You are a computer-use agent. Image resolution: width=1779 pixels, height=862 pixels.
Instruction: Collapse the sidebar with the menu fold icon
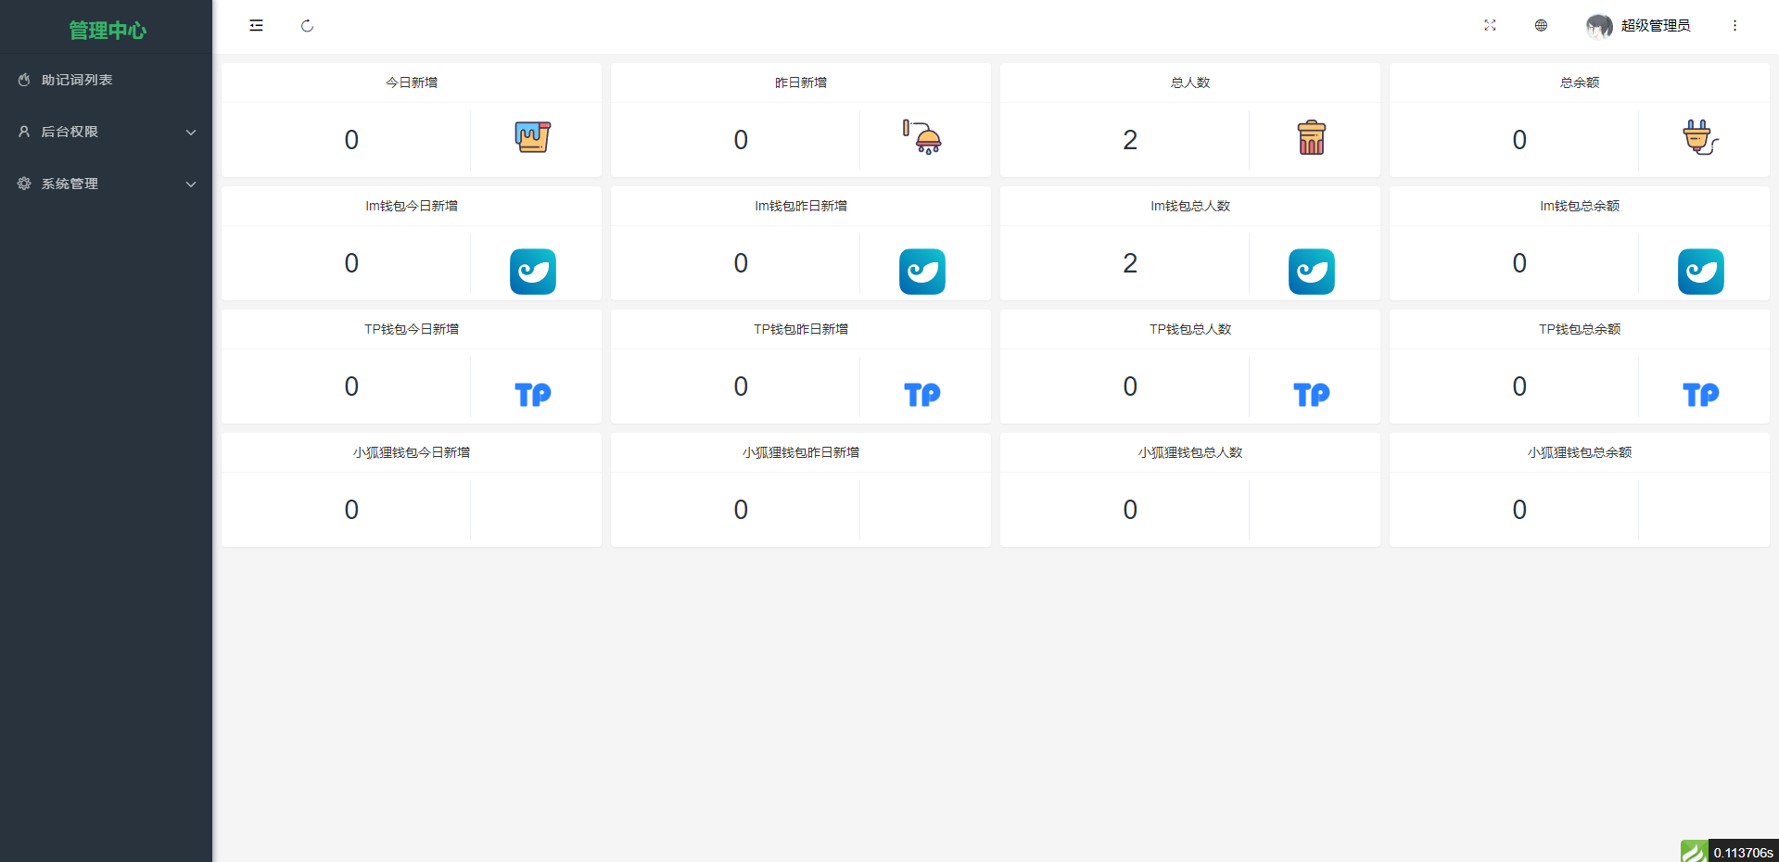pyautogui.click(x=257, y=26)
